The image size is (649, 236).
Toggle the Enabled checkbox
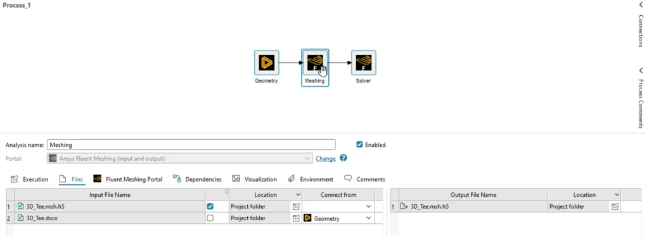coord(360,145)
